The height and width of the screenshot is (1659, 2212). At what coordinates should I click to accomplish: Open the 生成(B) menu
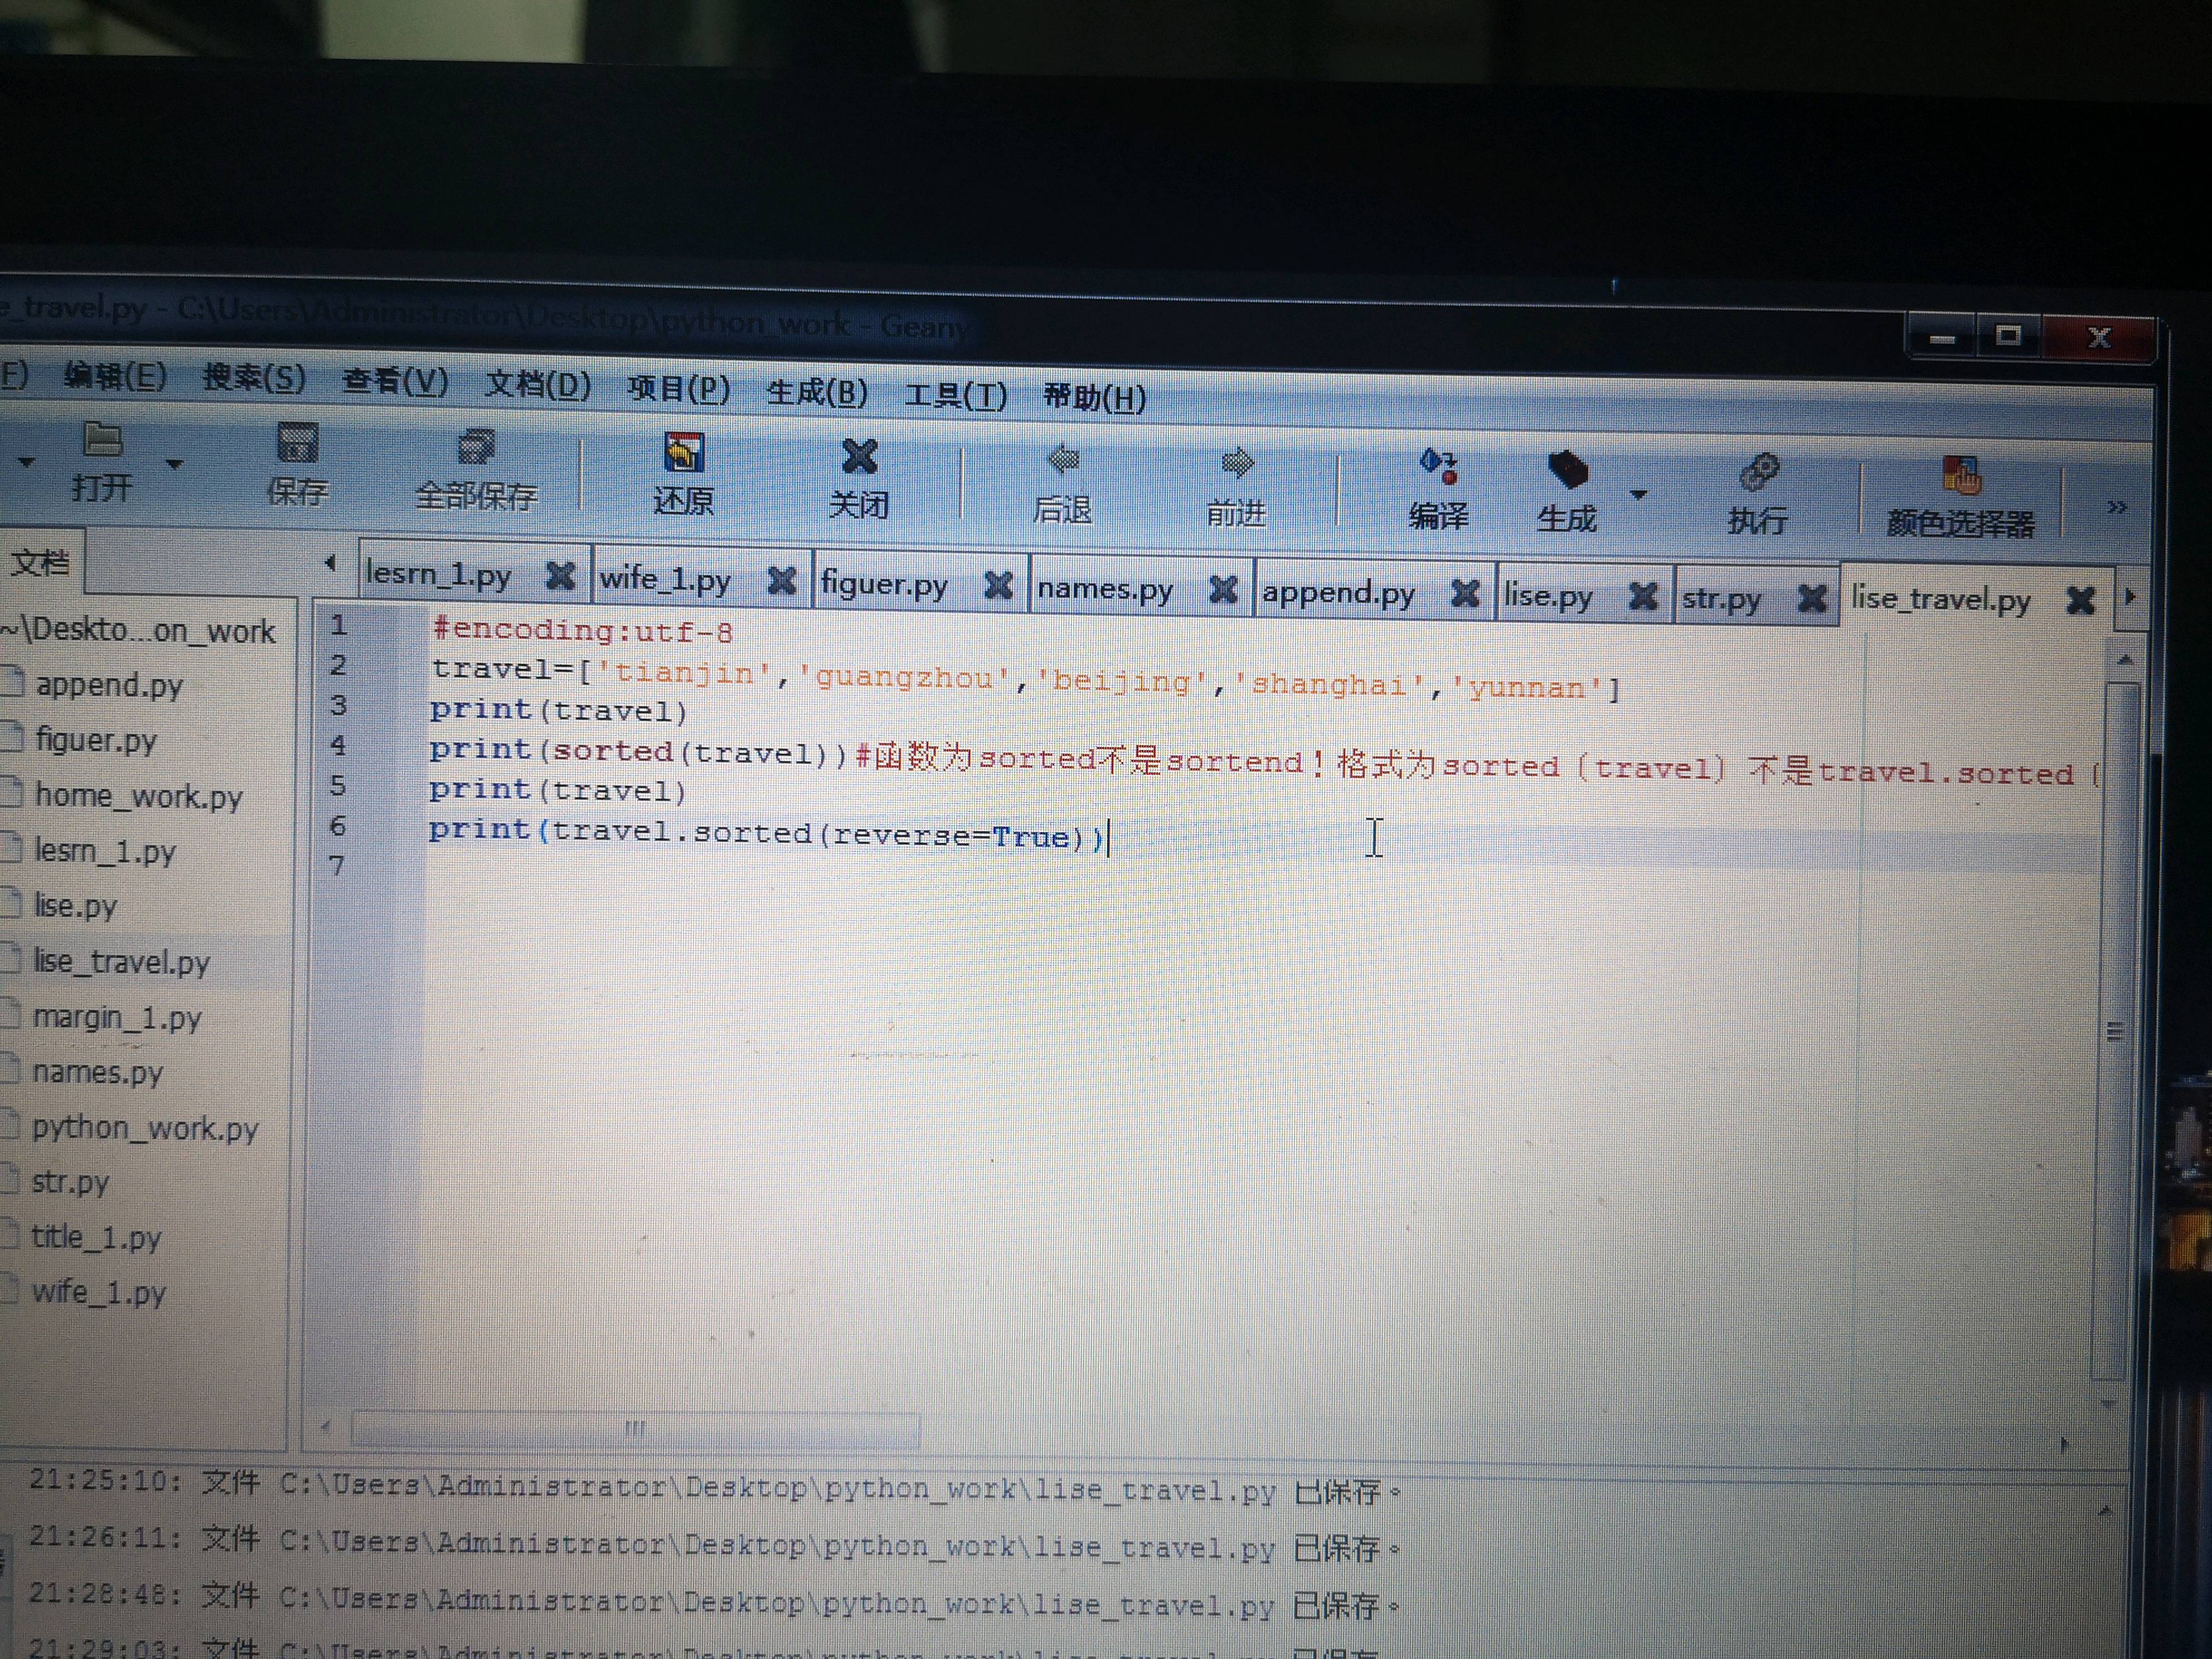(817, 391)
